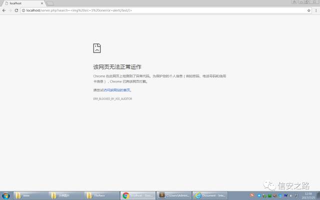
Task: Switch to the second folder window in taskbar
Action: (x=66, y=195)
